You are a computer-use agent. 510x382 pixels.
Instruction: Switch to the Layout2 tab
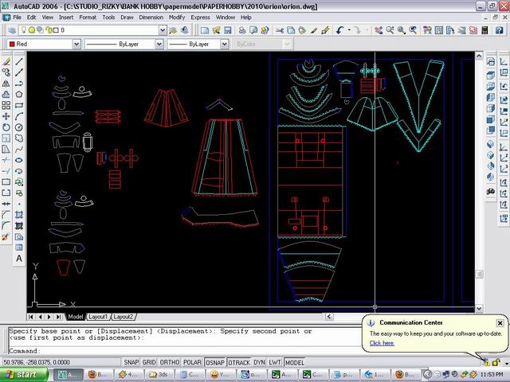(x=123, y=317)
